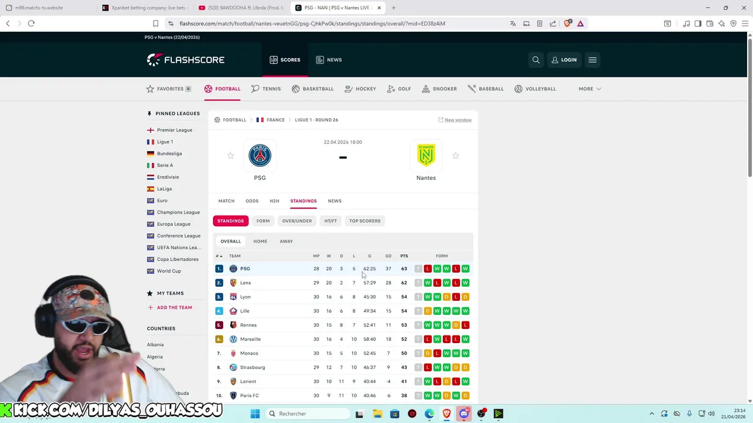Viewport: 753px width, 423px height.
Task: Open Brave Wallet icon
Action: pyautogui.click(x=709, y=23)
